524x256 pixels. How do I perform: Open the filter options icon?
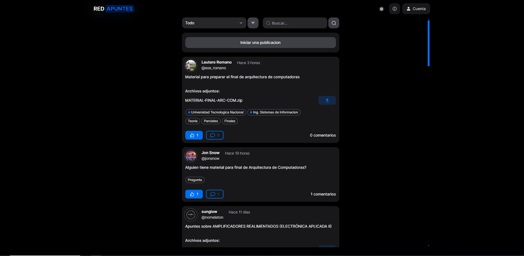coord(253,23)
